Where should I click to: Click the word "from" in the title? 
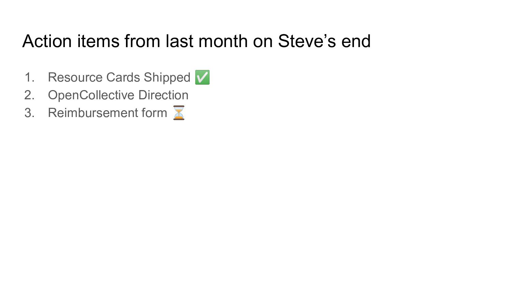point(142,41)
